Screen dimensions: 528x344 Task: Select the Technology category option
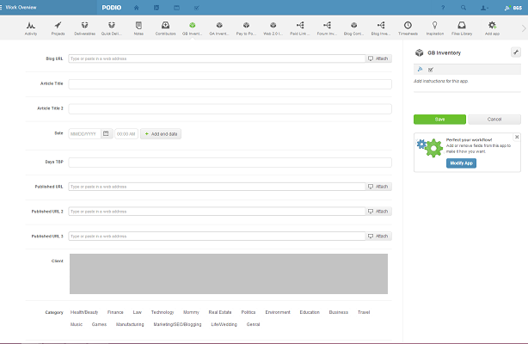pos(162,312)
